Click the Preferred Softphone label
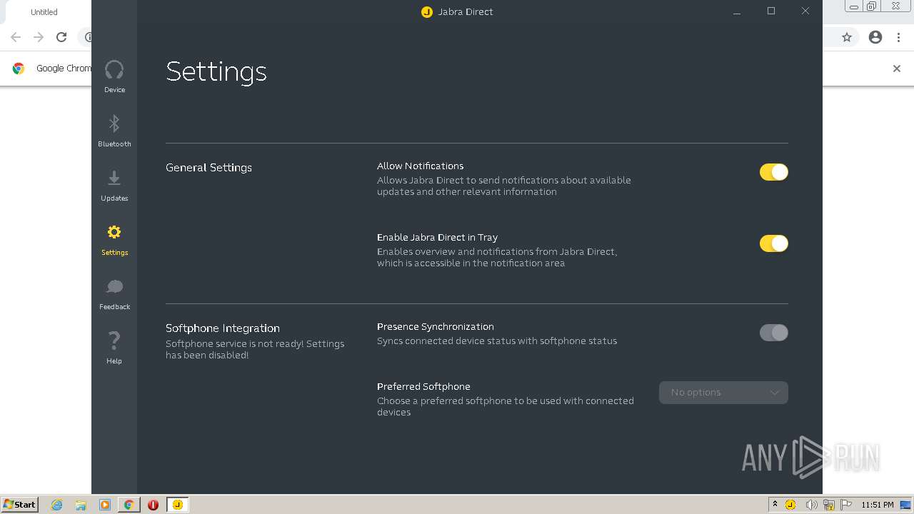914x514 pixels. pyautogui.click(x=423, y=386)
